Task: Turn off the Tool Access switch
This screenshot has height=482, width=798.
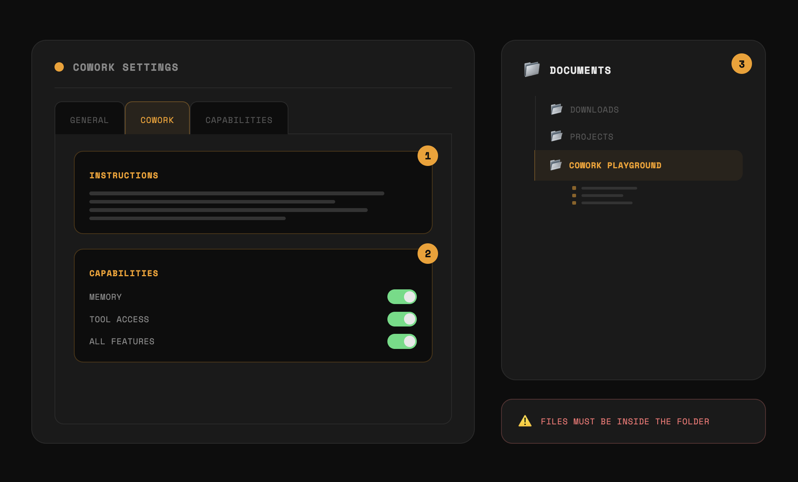Action: coord(402,319)
